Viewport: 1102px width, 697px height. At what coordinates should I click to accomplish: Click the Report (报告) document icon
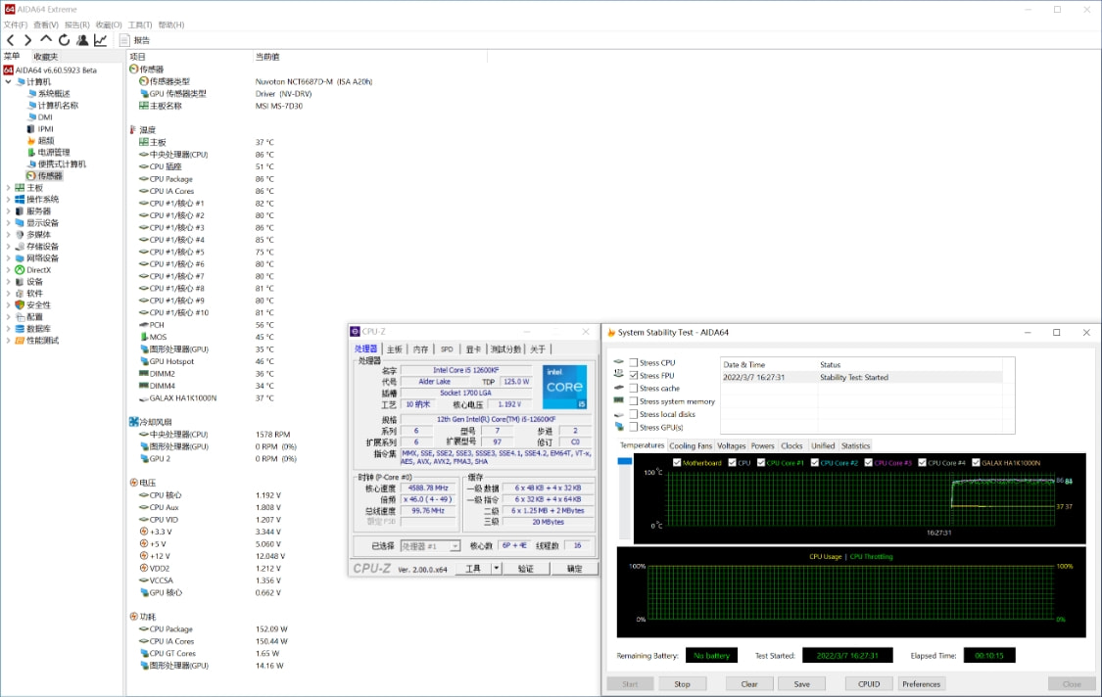click(x=124, y=40)
